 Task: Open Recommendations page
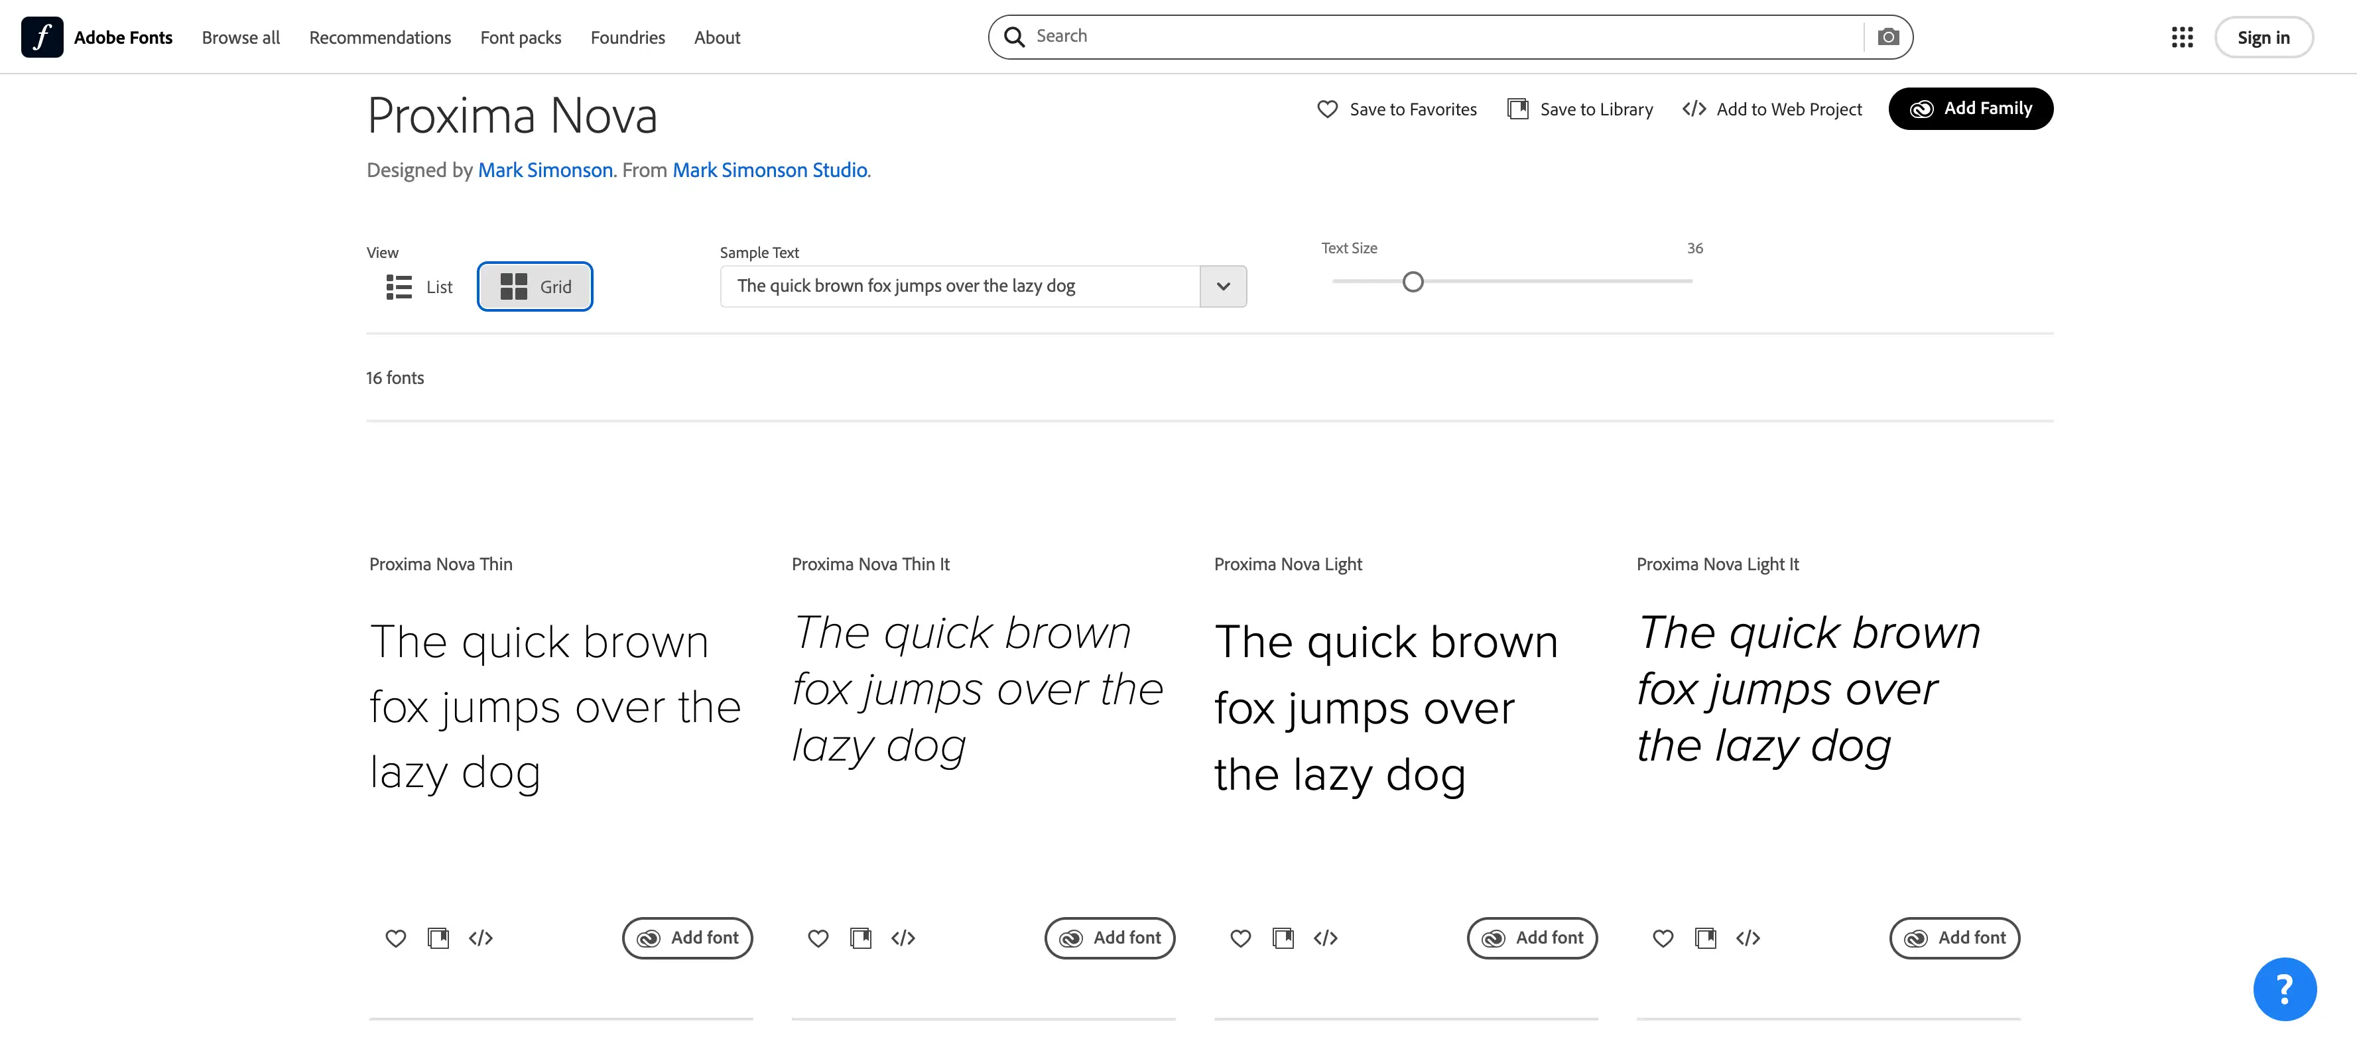click(380, 38)
